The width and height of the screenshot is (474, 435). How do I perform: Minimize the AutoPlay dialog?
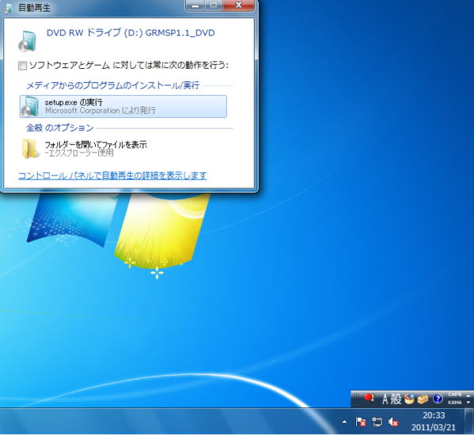pos(195,5)
